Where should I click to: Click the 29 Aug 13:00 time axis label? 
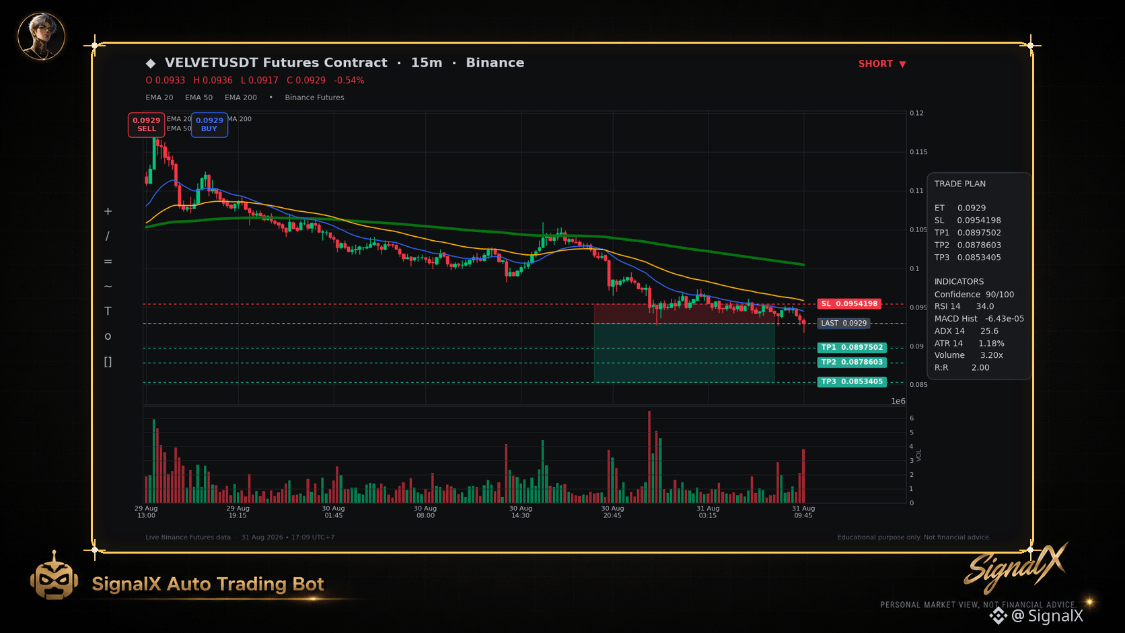[x=146, y=512]
